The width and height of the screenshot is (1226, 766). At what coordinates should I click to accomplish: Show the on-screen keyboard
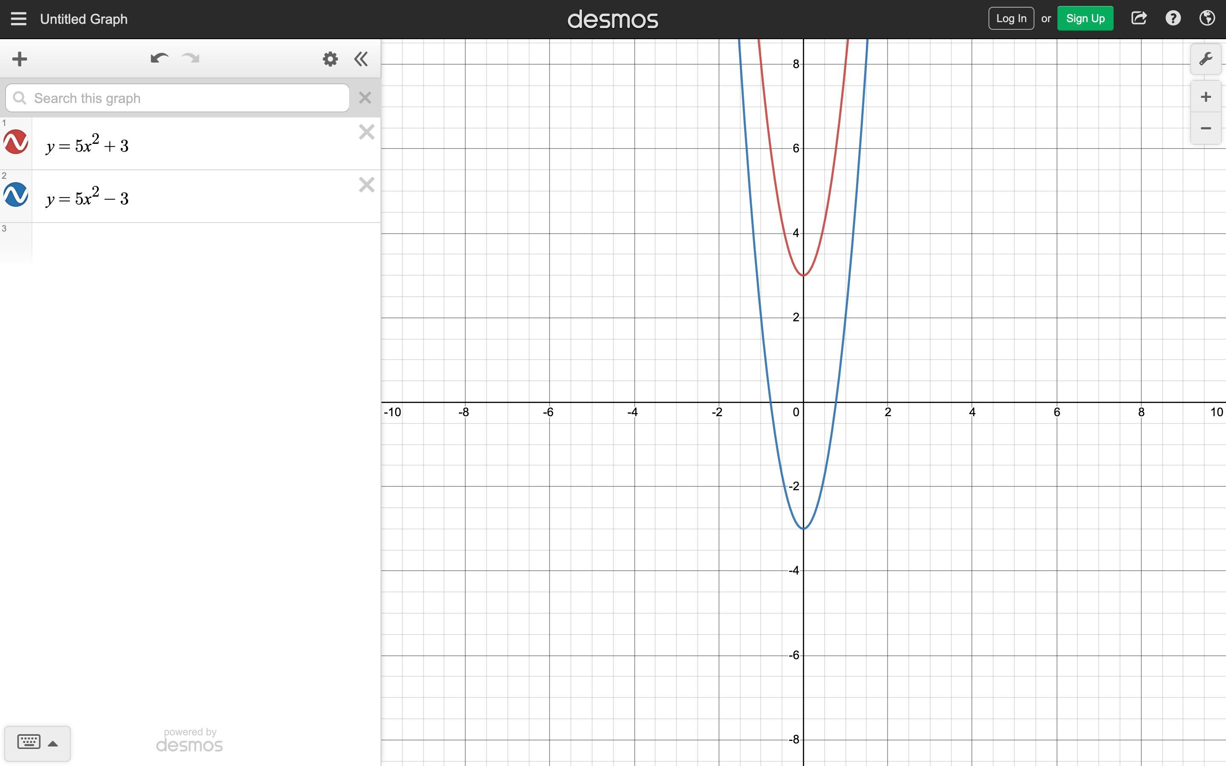[x=29, y=742]
